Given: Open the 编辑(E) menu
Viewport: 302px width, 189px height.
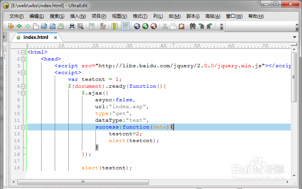Looking at the screenshot, I should 37,16.
